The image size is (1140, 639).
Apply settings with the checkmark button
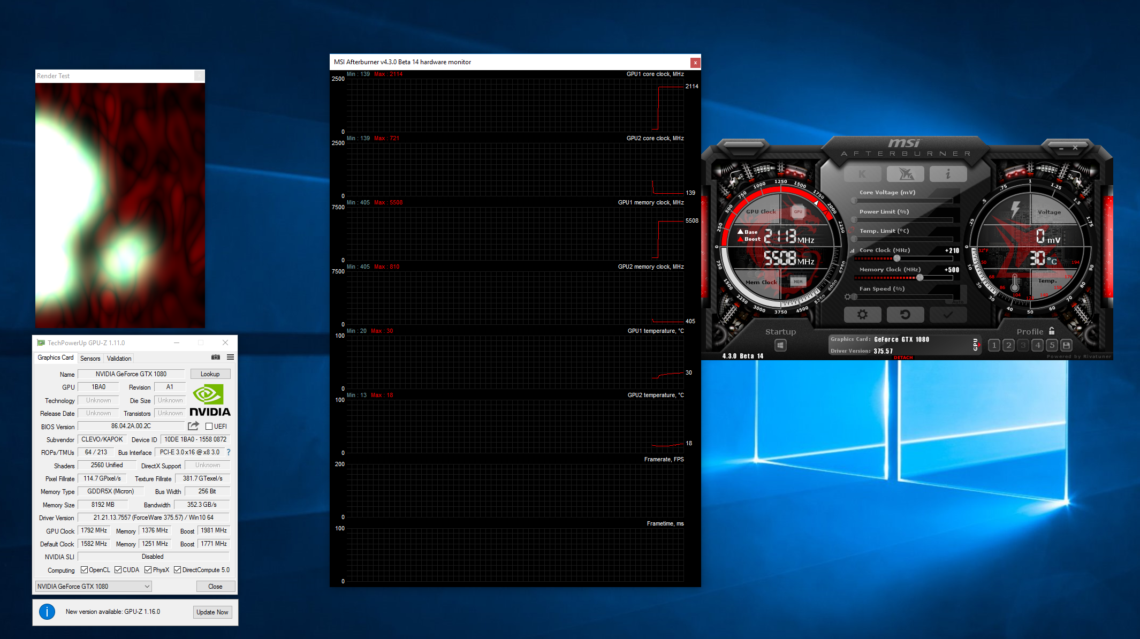[x=948, y=315]
